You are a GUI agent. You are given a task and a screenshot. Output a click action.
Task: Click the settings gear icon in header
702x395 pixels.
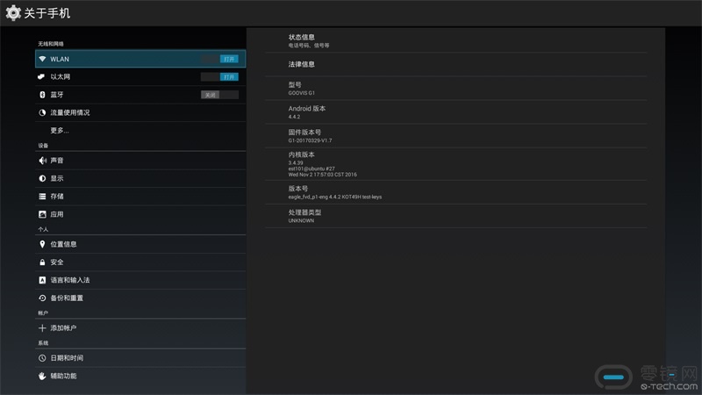[13, 13]
